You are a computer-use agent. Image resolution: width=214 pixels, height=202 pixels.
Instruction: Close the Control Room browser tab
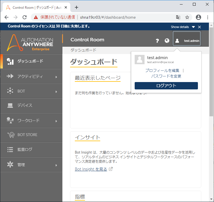66,7
